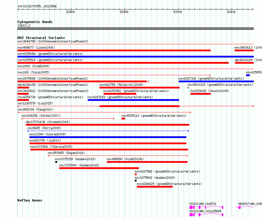This screenshot has height=218, width=262.
Task: Click the nsv4259084 blue variant bar
Action: (x=135, y=57)
